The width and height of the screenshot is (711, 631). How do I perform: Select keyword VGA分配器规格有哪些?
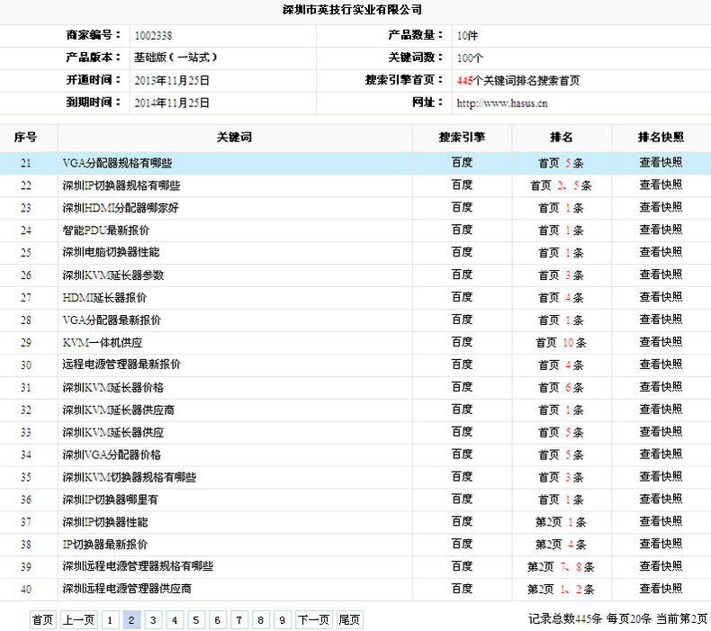click(x=117, y=163)
